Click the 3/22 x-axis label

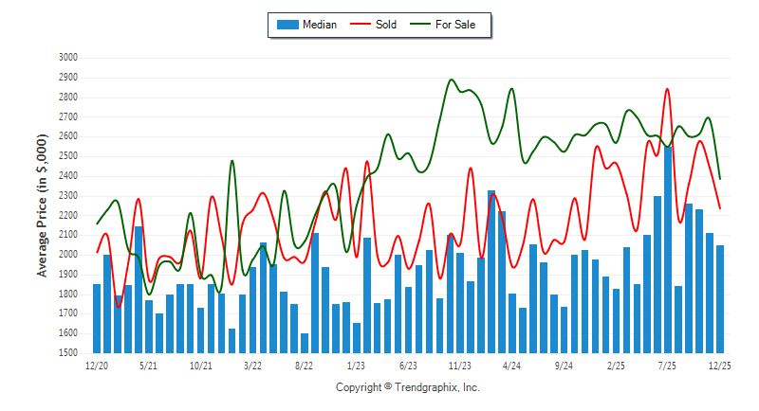(x=252, y=365)
